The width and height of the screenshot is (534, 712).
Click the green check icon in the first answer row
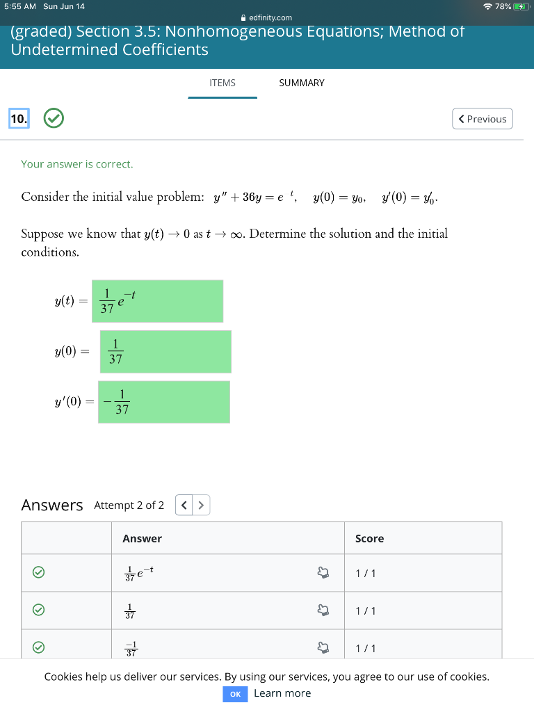point(39,570)
